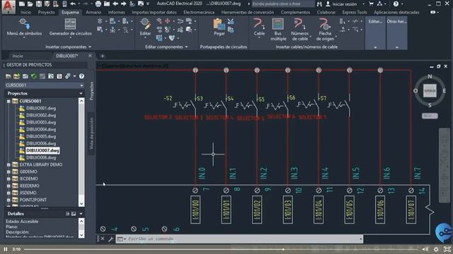Pause the video playback

pyautogui.click(x=6, y=249)
